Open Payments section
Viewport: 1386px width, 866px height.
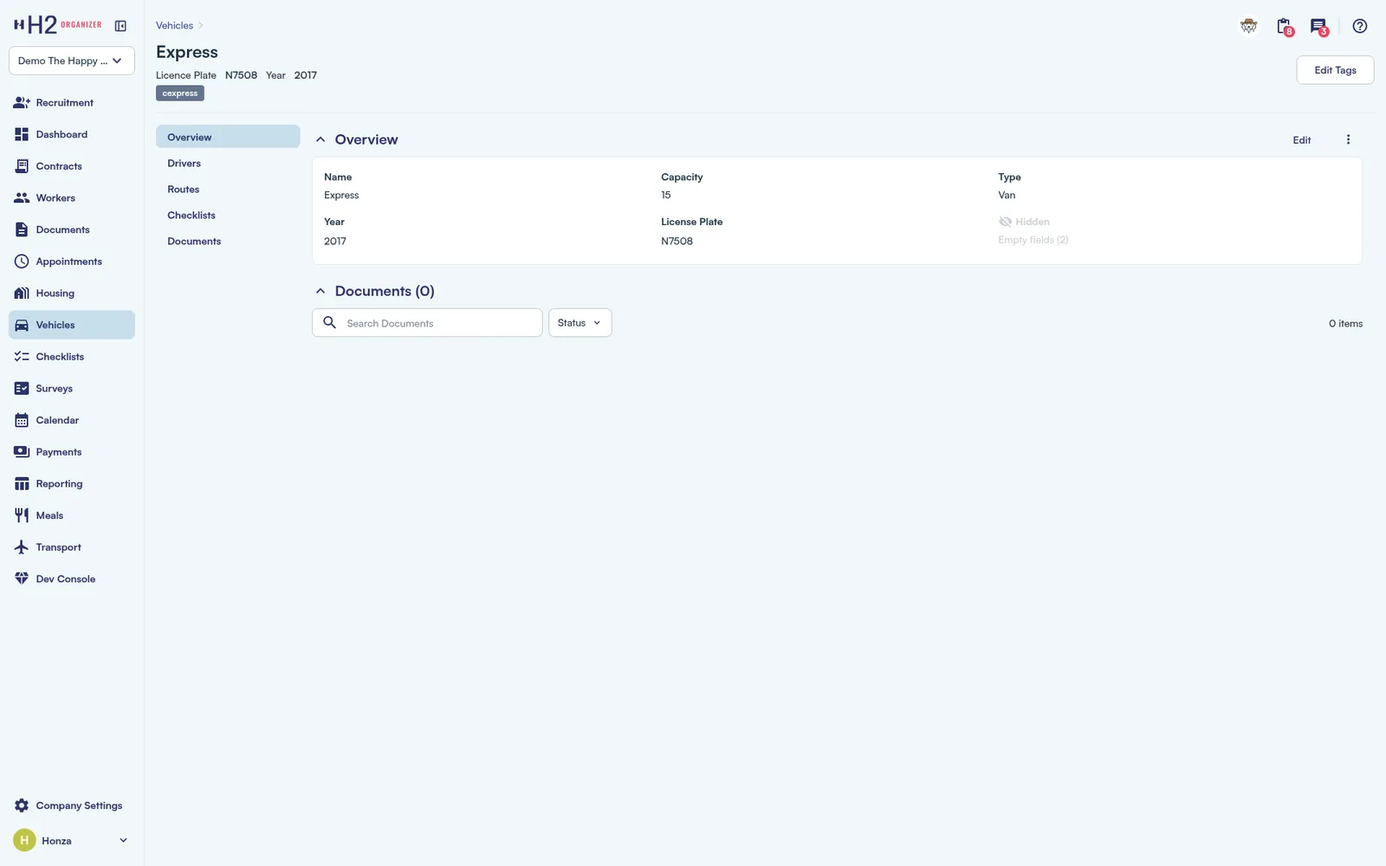[72, 452]
